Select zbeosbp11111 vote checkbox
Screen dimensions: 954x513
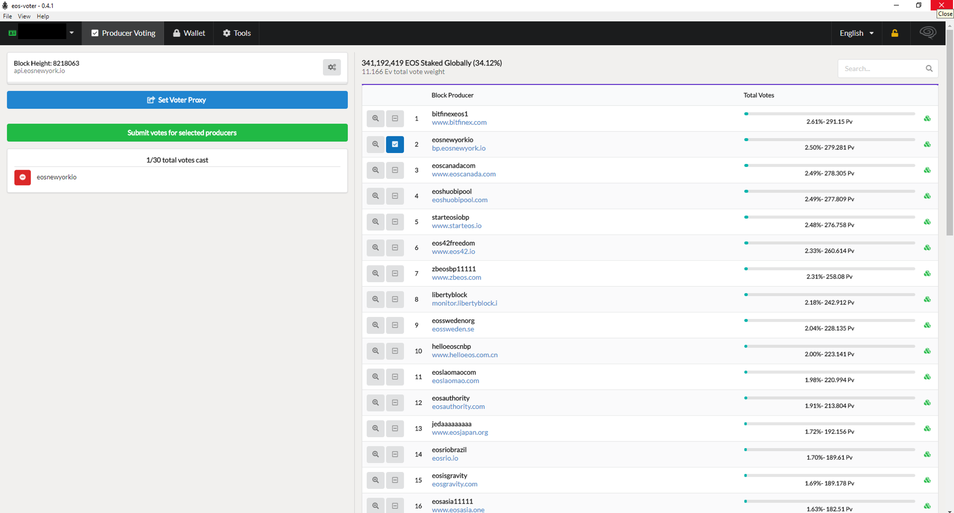[x=395, y=273]
